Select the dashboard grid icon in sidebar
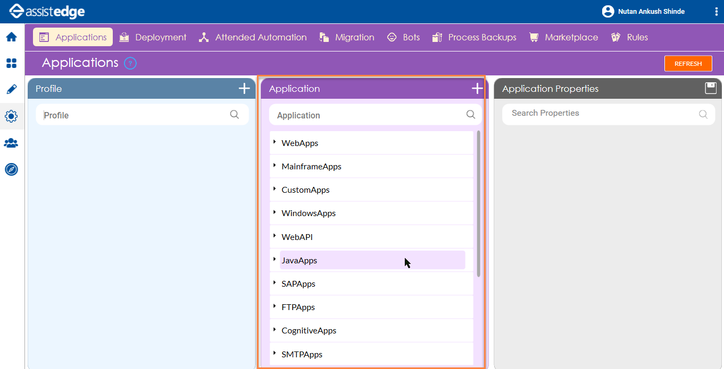 [x=12, y=63]
